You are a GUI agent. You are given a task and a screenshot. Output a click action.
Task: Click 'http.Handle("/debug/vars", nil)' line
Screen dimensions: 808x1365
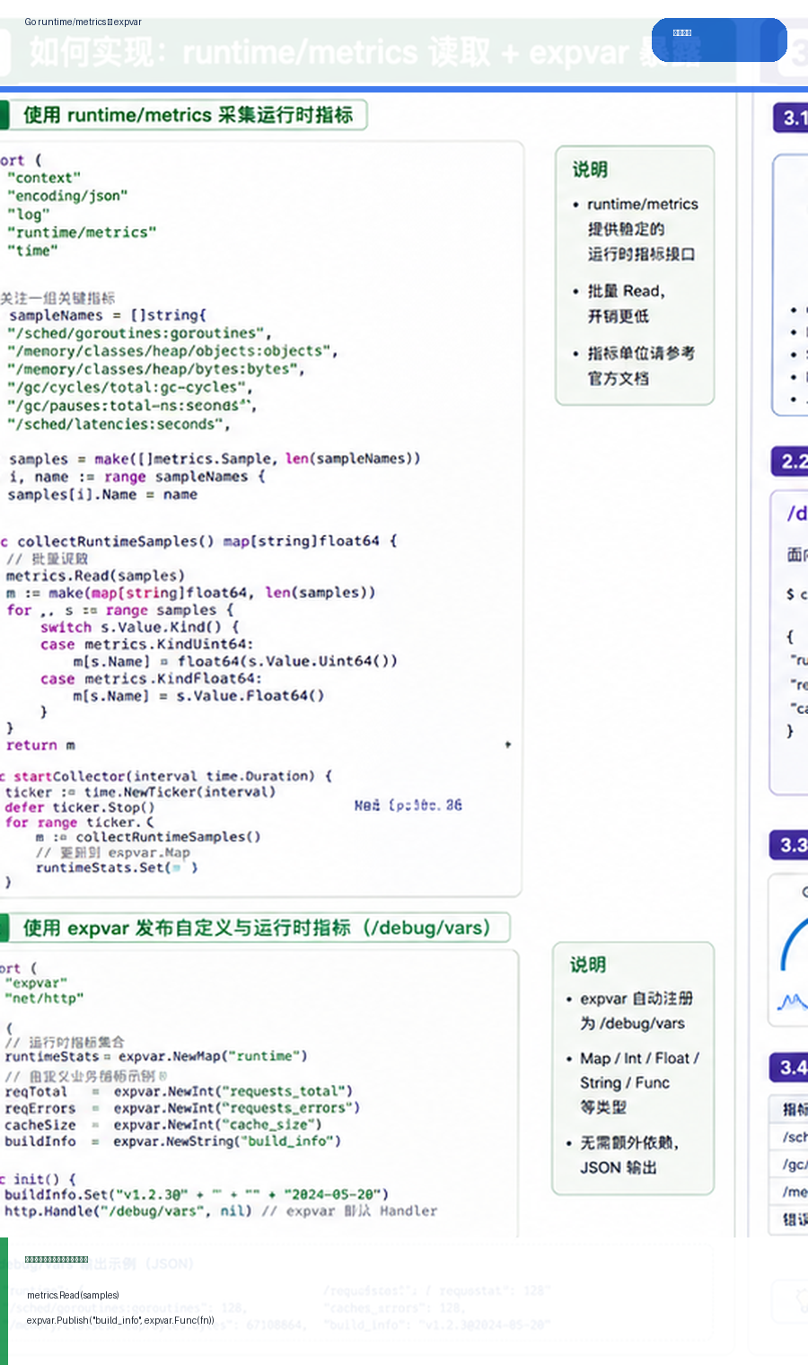127,1211
